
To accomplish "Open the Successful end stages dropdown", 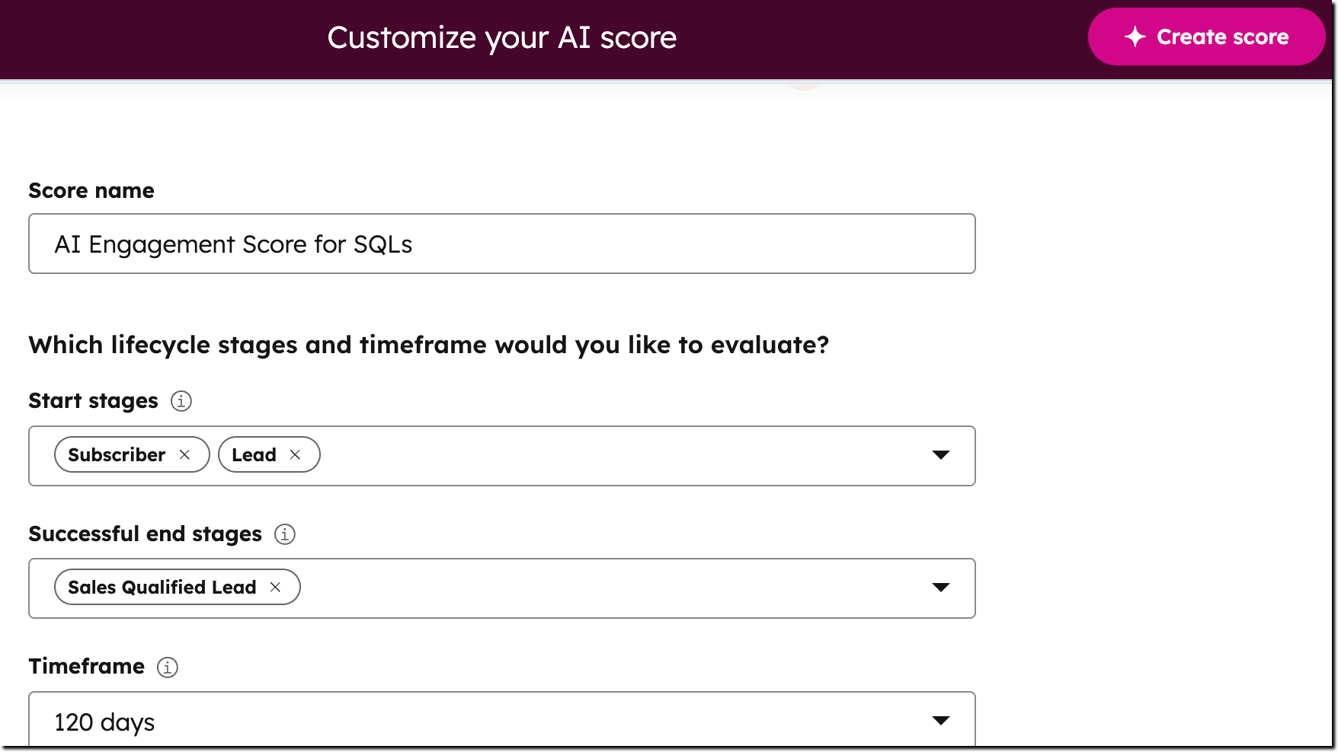I will click(x=941, y=587).
